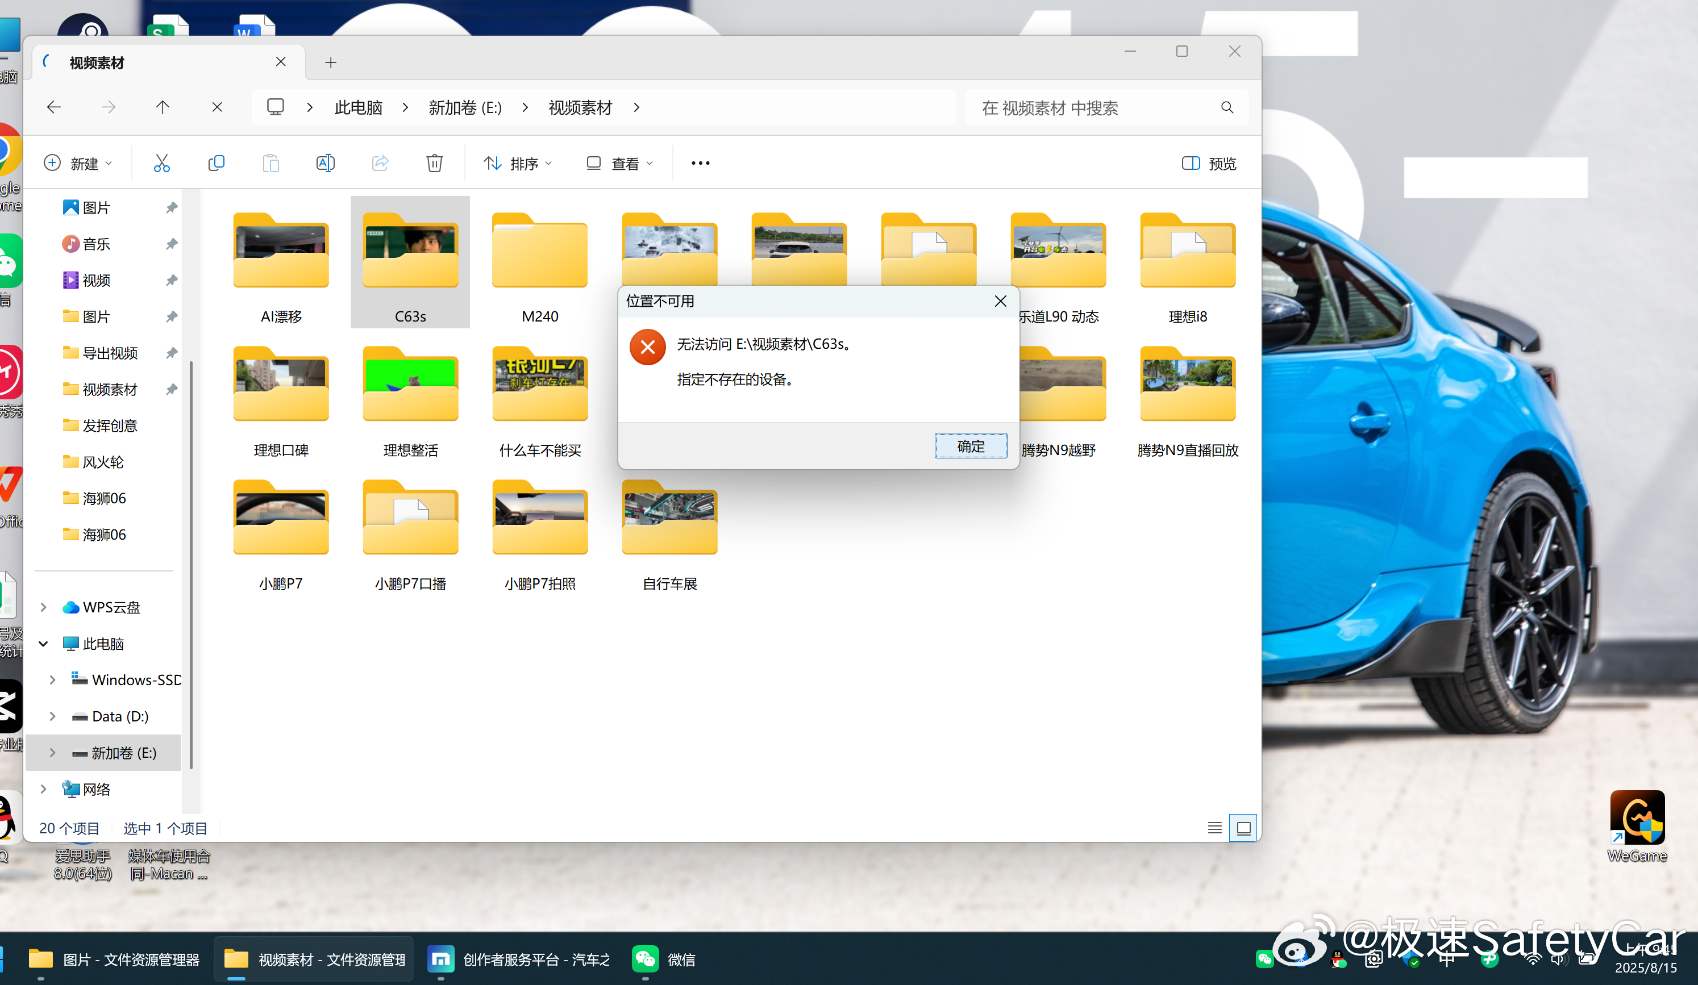
Task: Open the three-dot more options menu
Action: (x=700, y=163)
